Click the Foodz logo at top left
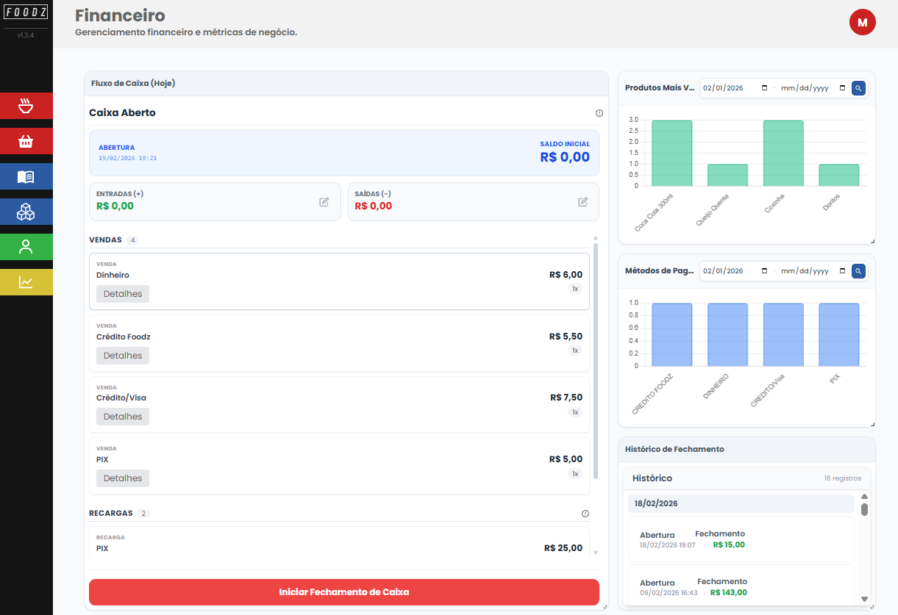898x615 pixels. click(x=26, y=12)
